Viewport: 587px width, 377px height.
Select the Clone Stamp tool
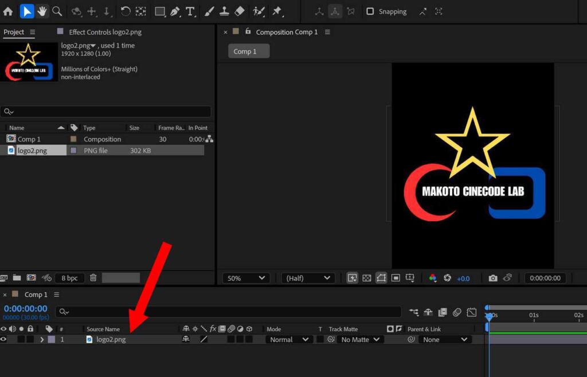[224, 11]
